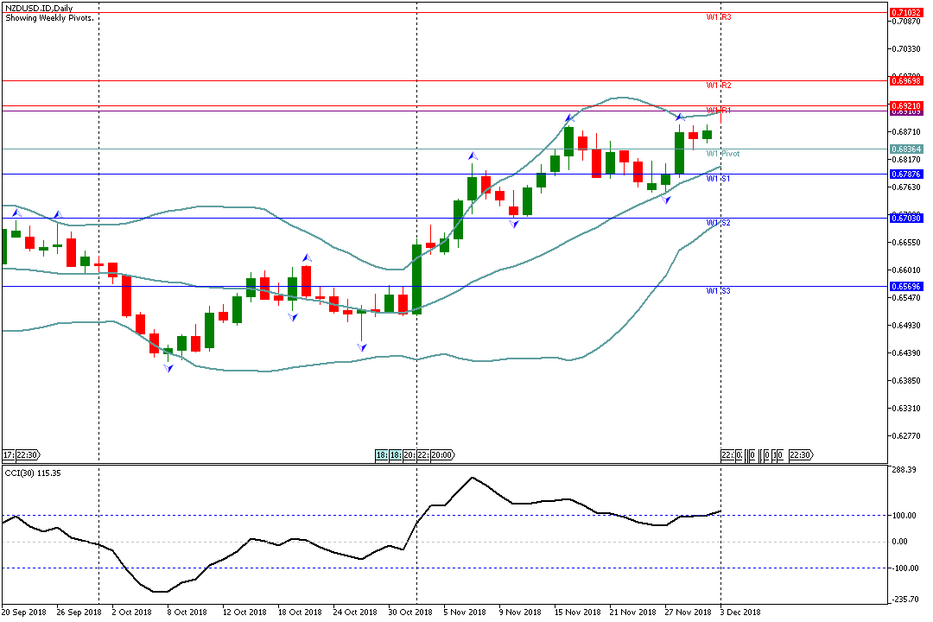
Task: Click the NZDUSD.ID,Daily chart title
Action: pos(39,7)
